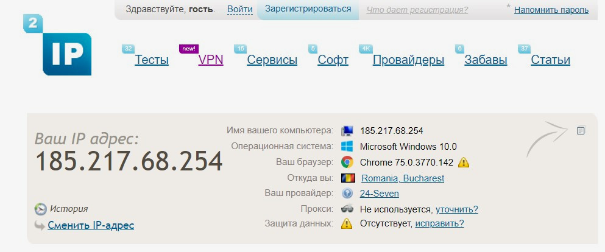Viewport: 605px width, 252px height.
Task: Open the Провайдеры menu
Action: (408, 60)
